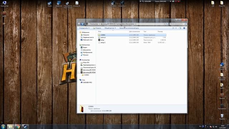The height and width of the screenshot is (129, 229).
Task: Sort by the Тип column header
Action: (145, 32)
